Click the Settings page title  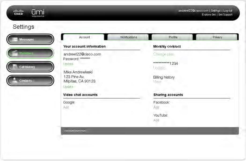(23, 27)
